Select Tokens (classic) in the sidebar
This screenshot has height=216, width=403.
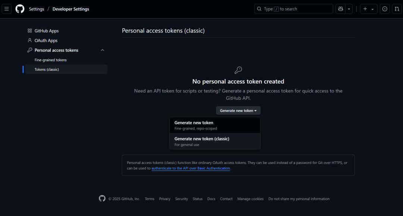(x=47, y=70)
